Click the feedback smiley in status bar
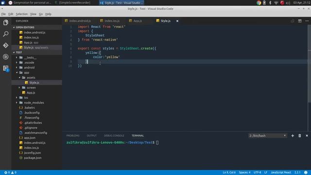 [306, 173]
